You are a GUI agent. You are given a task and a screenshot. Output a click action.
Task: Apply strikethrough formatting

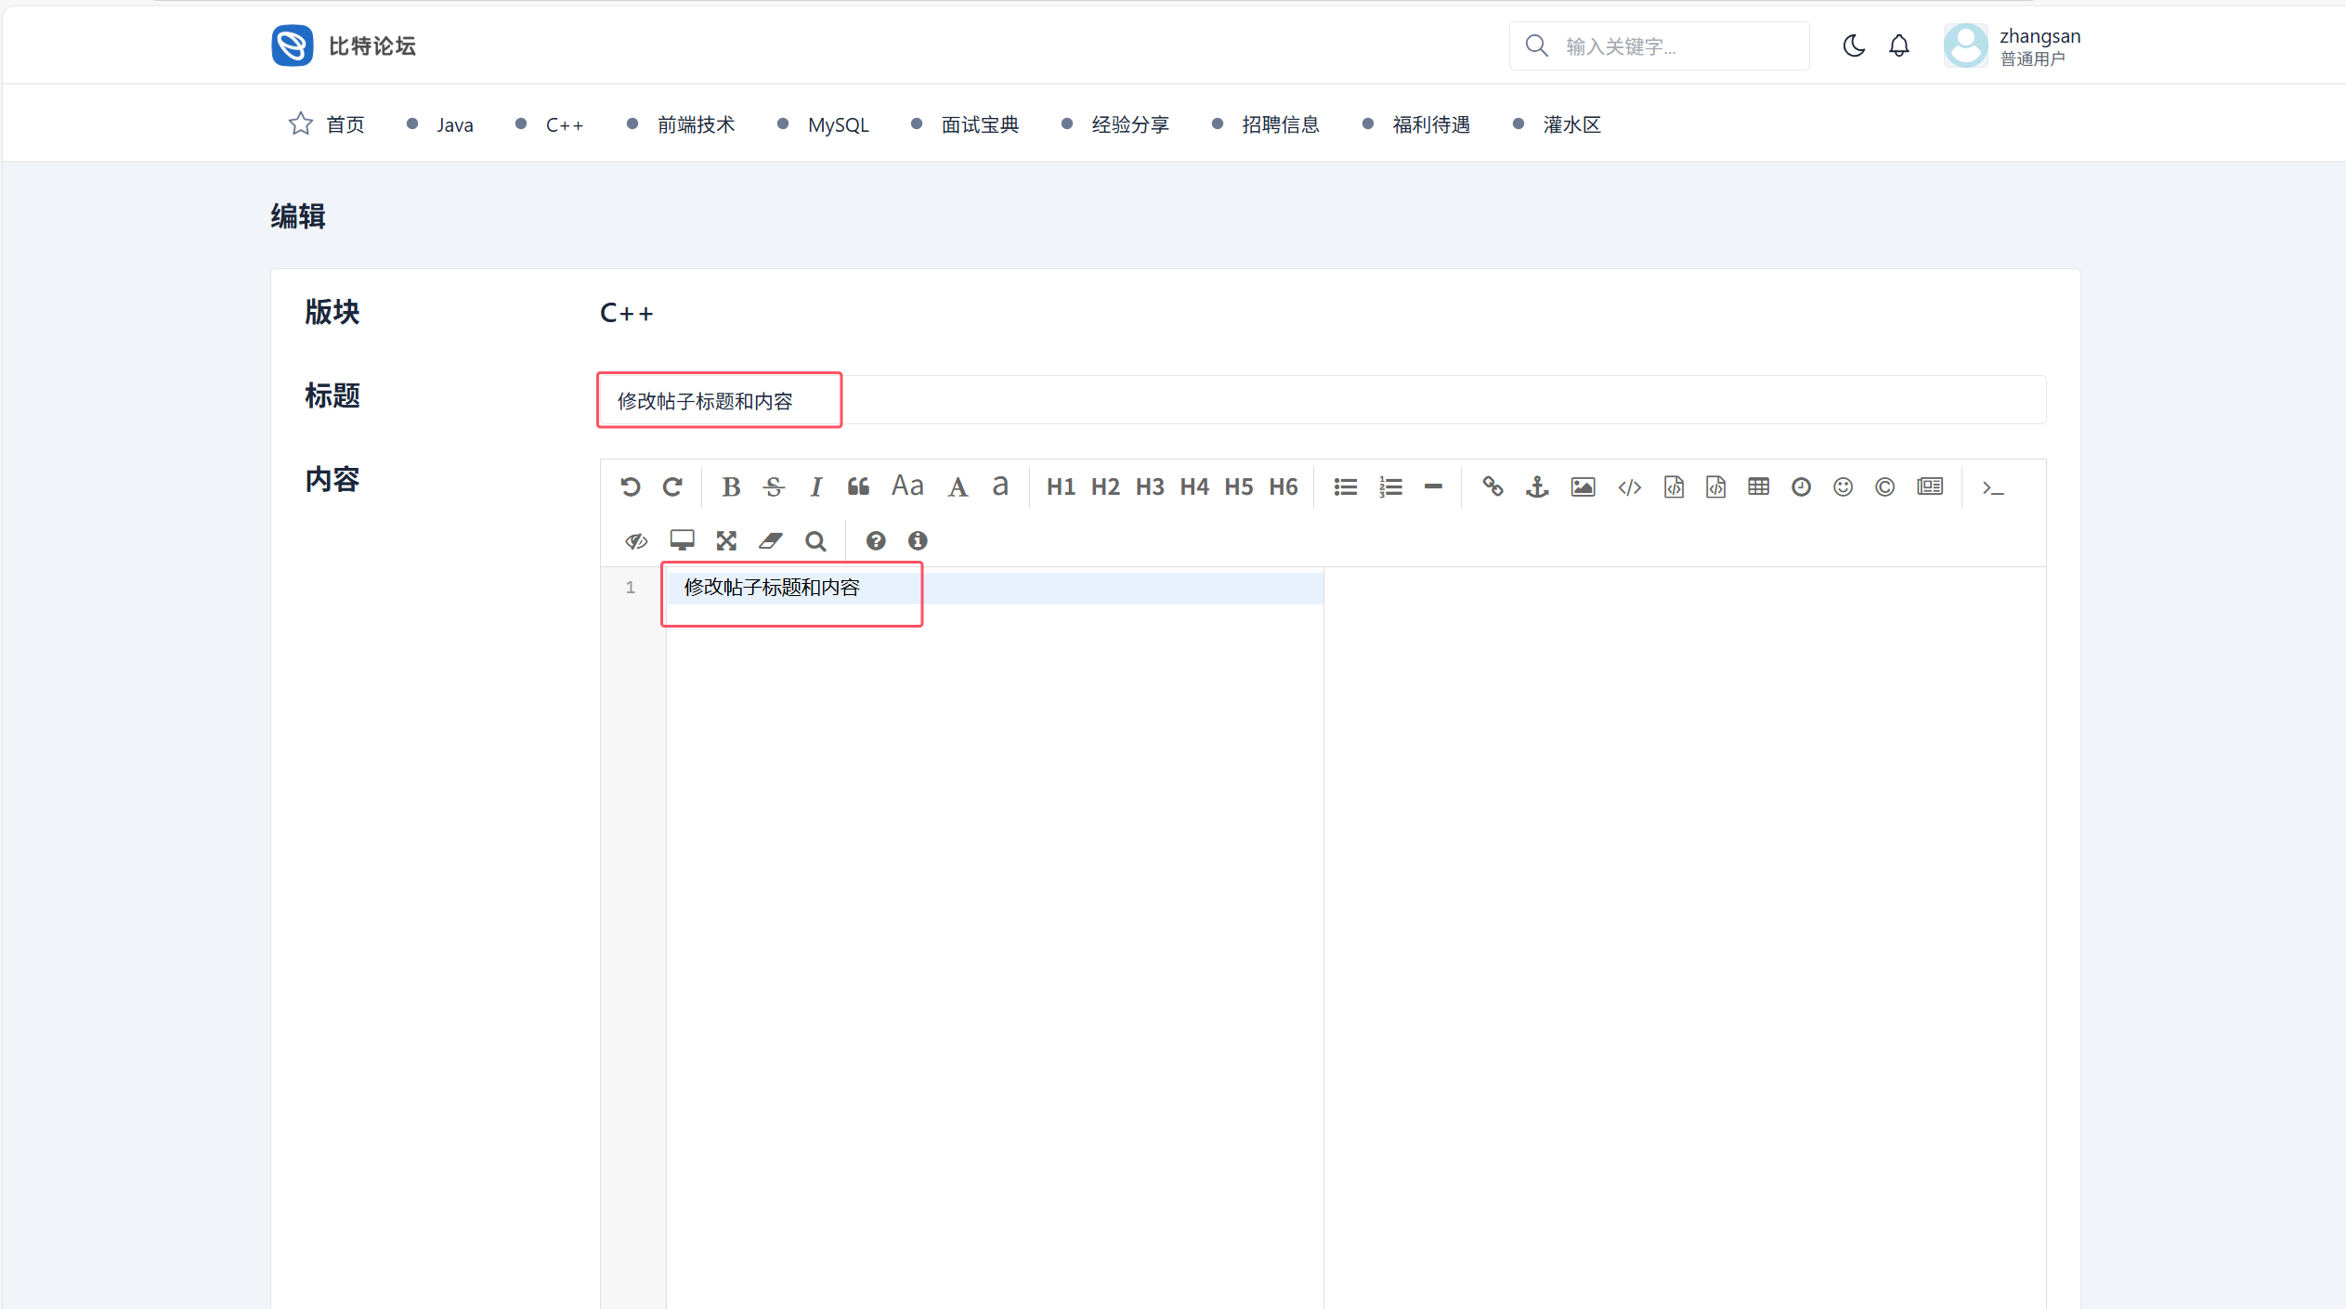(x=774, y=486)
